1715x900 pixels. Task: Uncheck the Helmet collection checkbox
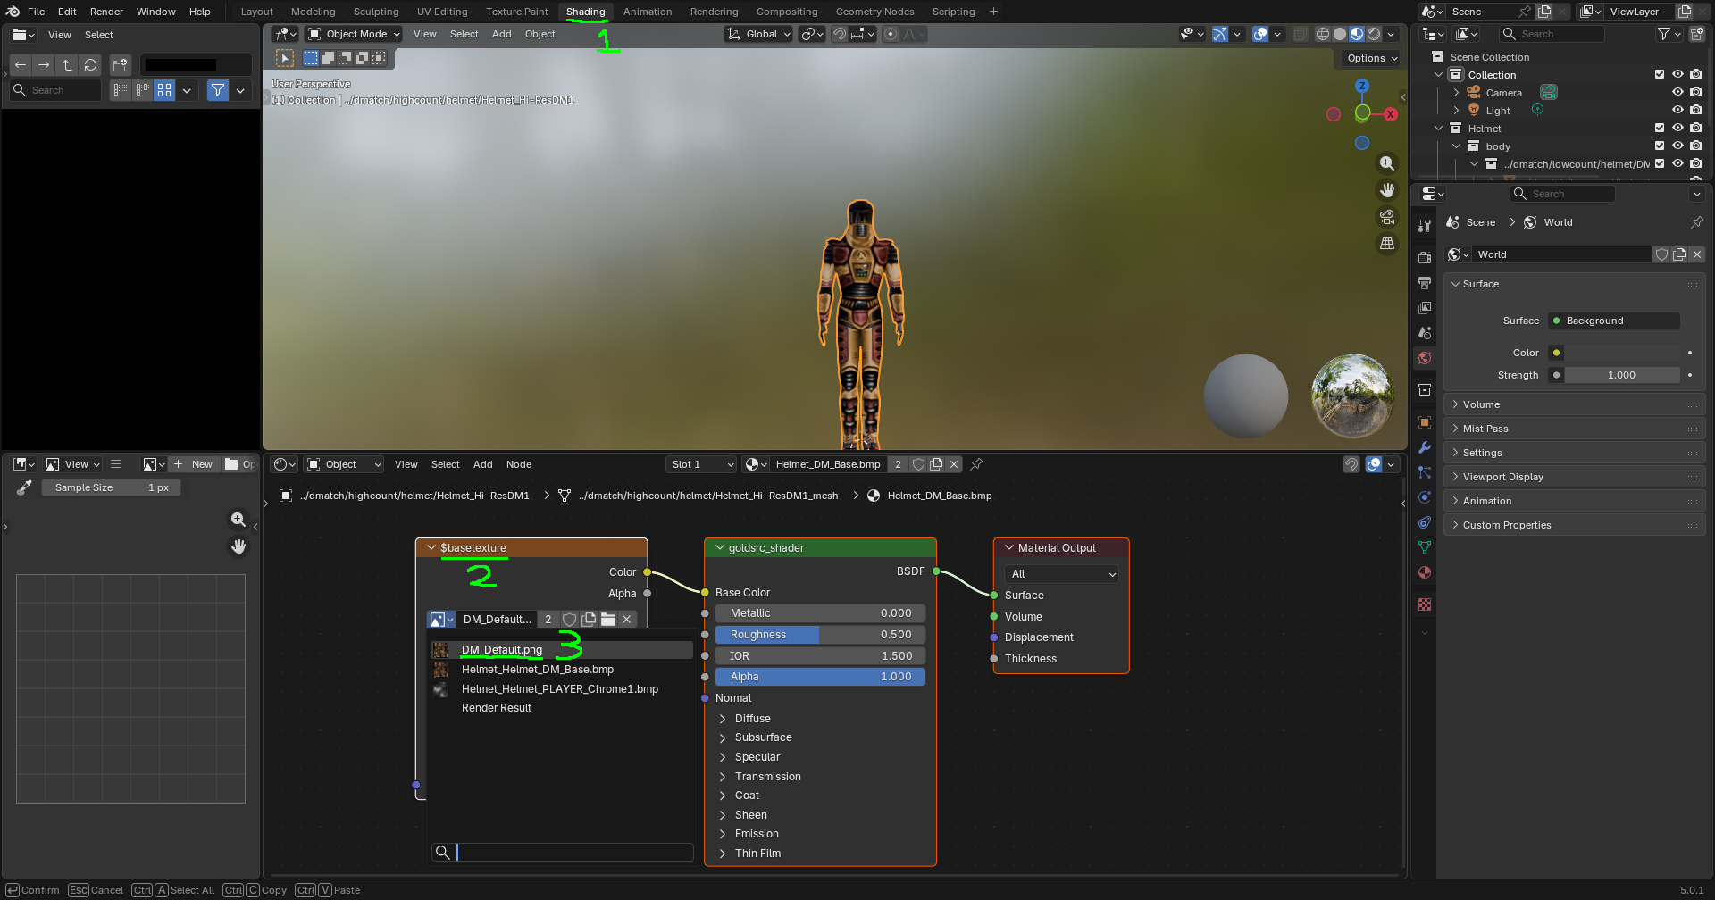pos(1660,128)
